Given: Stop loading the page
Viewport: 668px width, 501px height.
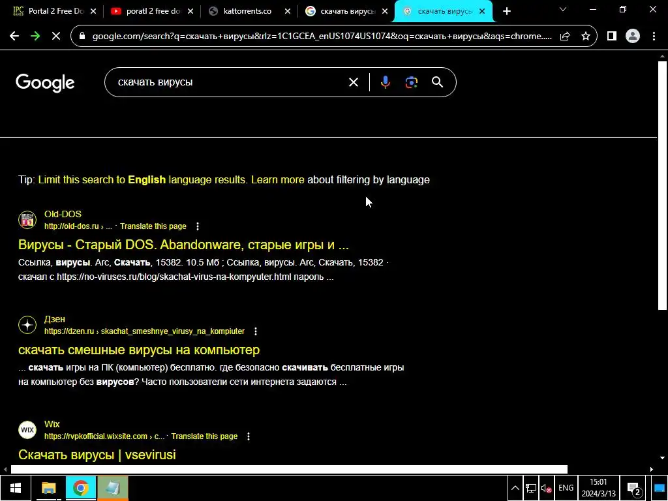Looking at the screenshot, I should coord(56,37).
